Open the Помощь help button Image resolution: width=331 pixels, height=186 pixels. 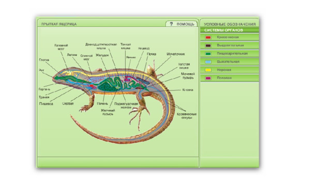pyautogui.click(x=182, y=24)
